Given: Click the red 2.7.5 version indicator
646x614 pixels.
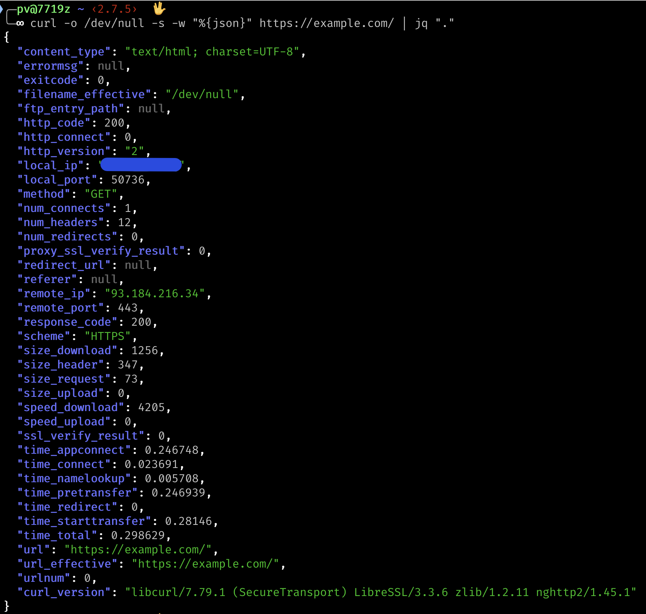Looking at the screenshot, I should [115, 9].
